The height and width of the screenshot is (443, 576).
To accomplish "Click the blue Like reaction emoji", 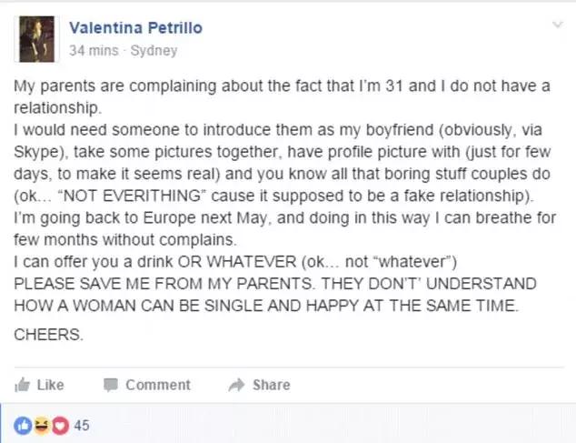I will 23,425.
